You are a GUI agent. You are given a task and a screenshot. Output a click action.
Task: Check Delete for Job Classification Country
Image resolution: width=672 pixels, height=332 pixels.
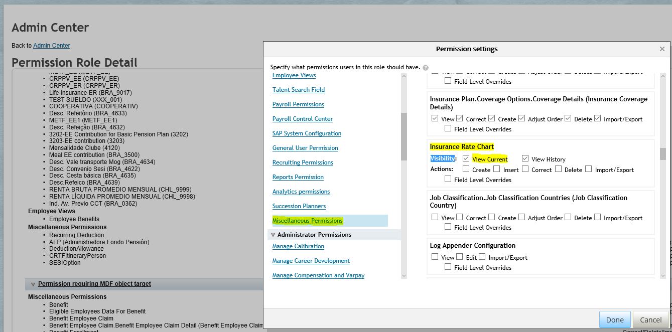568,217
